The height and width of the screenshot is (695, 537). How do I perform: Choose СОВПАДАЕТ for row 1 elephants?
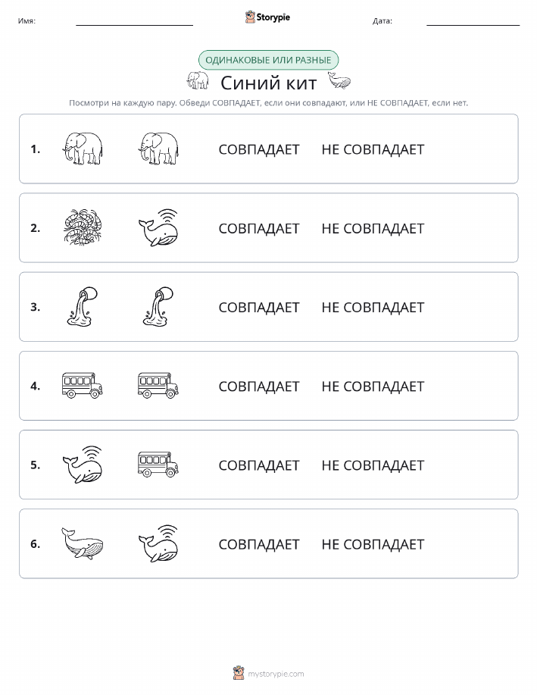[259, 149]
